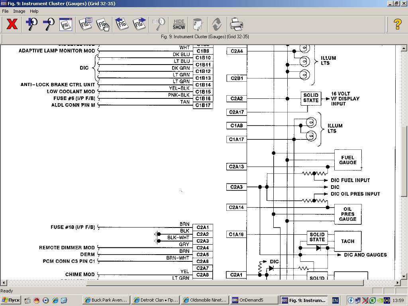Click the vertical scrollbar up arrow

(404, 48)
